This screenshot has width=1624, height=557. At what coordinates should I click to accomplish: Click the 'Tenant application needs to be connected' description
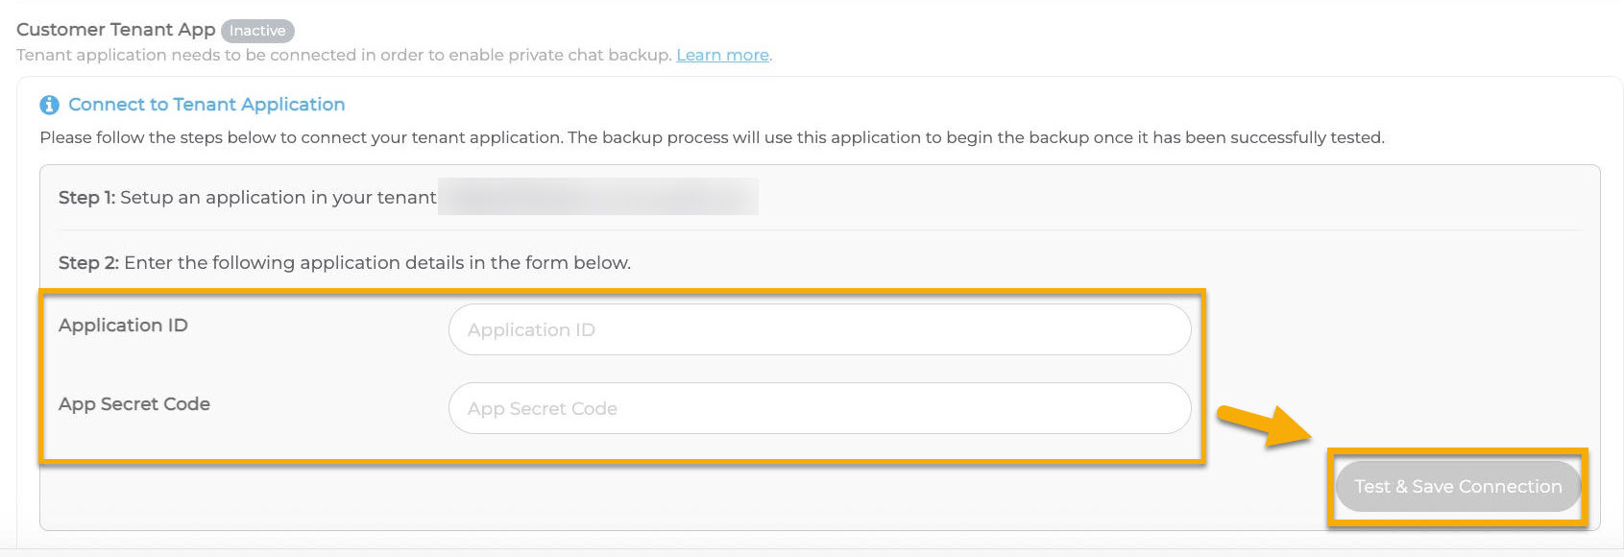pos(344,55)
